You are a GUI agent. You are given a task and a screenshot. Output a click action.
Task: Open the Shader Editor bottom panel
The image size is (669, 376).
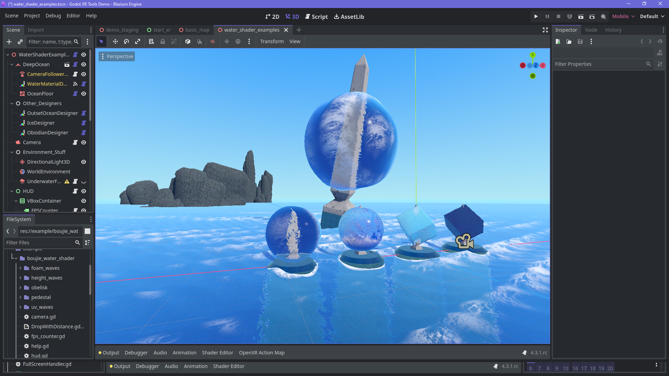tap(217, 353)
